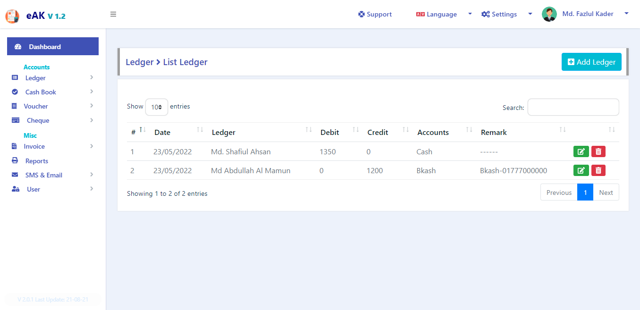The height and width of the screenshot is (310, 640).
Task: Edit the Md. Shafiul Ahsan ledger entry
Action: [581, 151]
